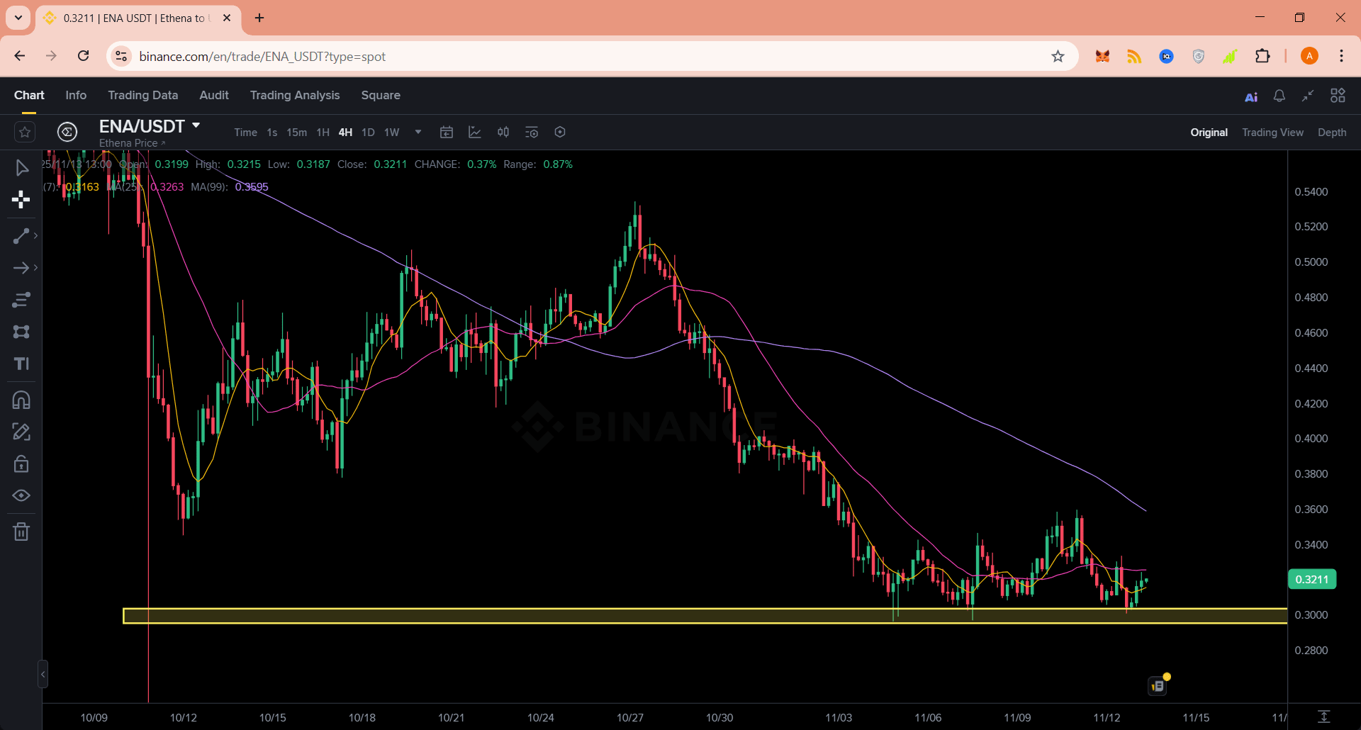Switch to Original chart view
This screenshot has height=730, width=1361.
tap(1209, 133)
